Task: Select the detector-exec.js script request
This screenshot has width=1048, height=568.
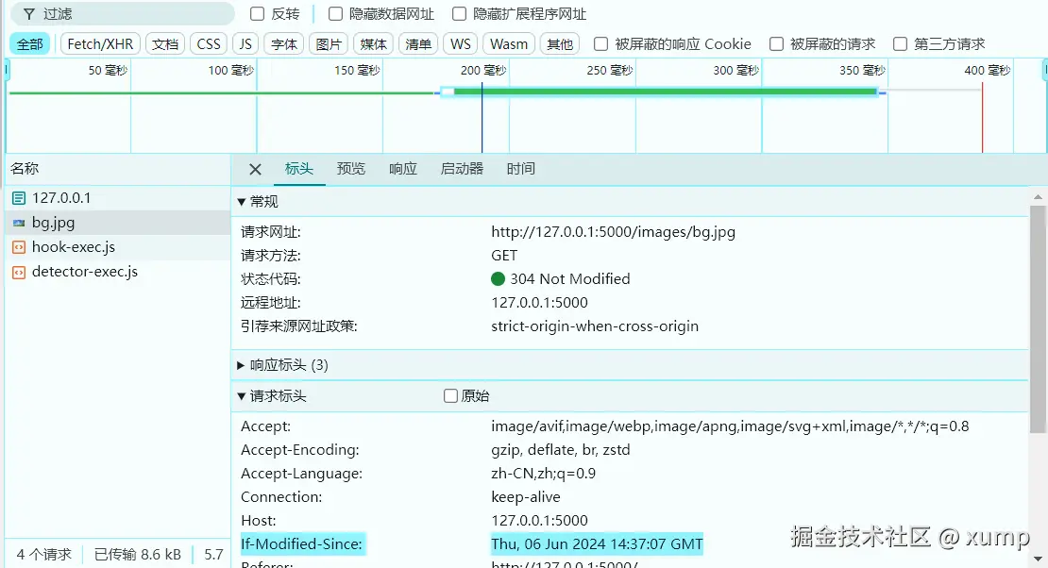Action: pos(118,272)
